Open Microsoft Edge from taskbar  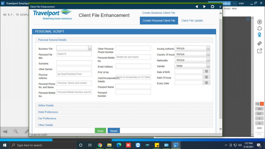pos(119,145)
